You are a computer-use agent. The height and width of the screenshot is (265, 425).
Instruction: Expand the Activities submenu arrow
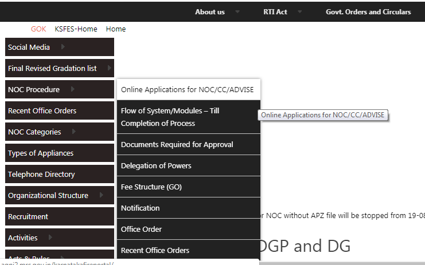point(50,238)
